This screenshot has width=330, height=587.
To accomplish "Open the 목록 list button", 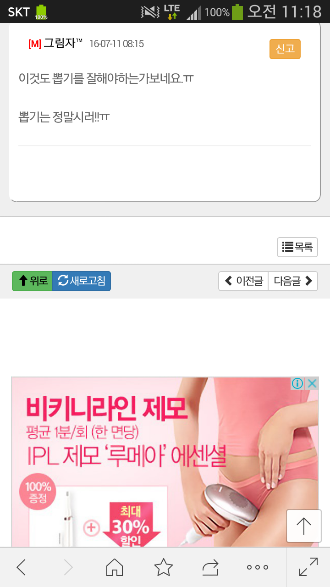I will (x=297, y=247).
